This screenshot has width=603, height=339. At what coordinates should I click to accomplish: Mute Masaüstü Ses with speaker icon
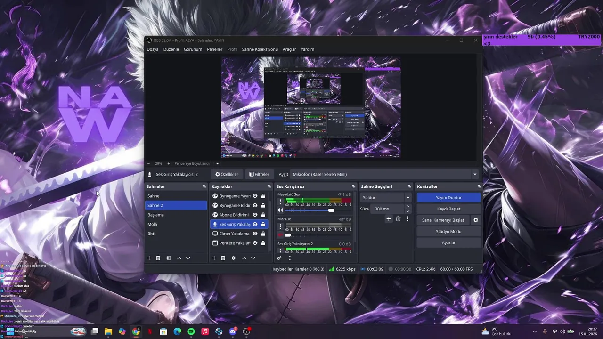tap(280, 210)
